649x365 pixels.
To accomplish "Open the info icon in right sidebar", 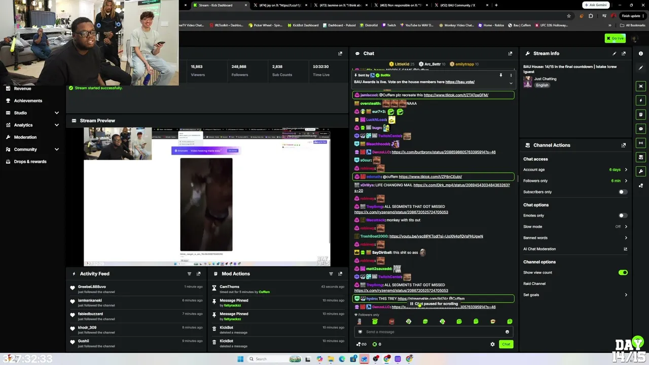I will [x=641, y=53].
